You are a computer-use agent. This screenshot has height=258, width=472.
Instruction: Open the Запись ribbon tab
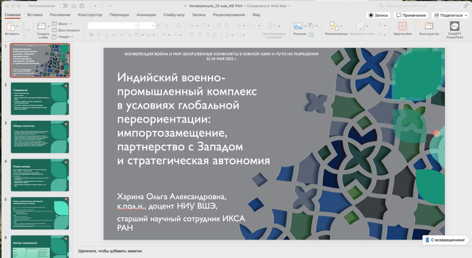(199, 15)
